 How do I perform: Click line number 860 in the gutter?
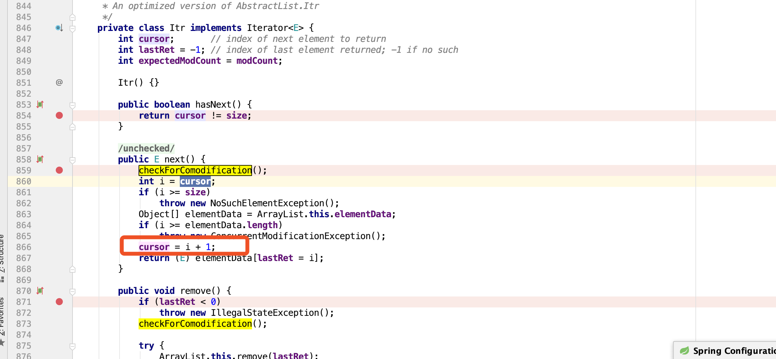24,181
